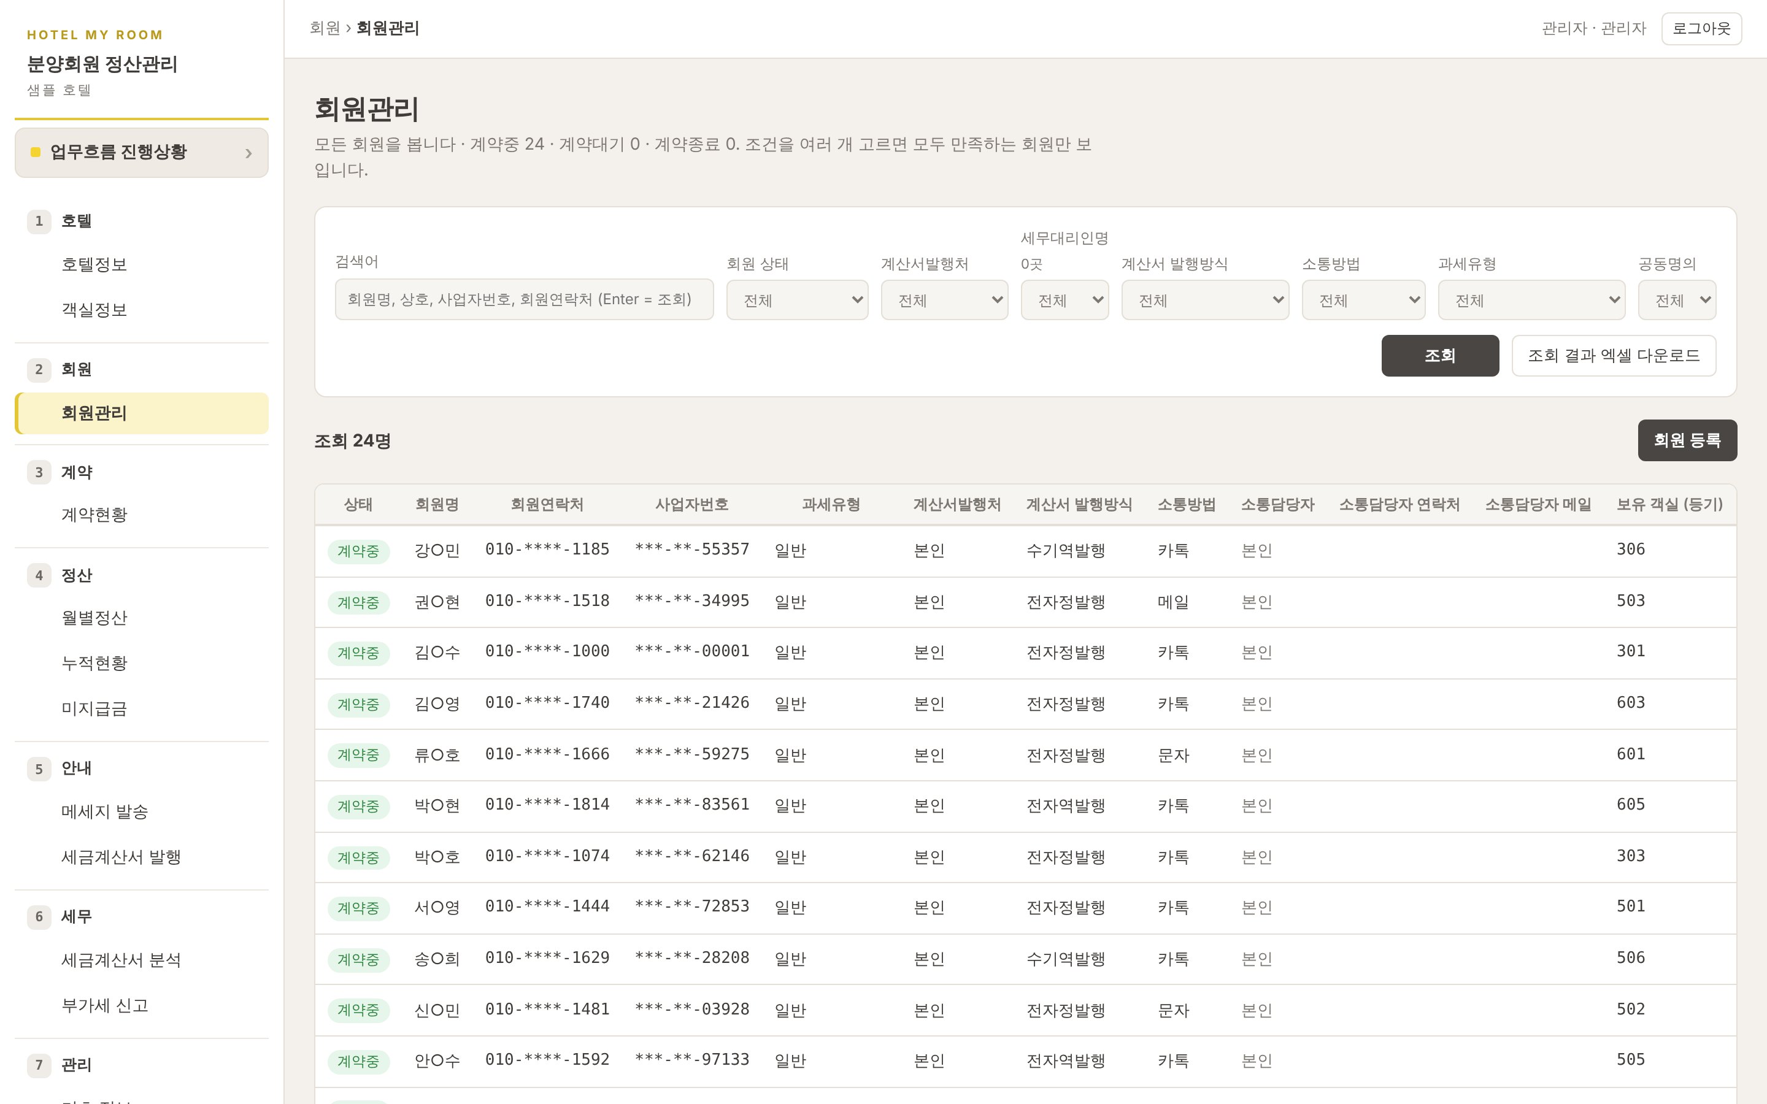Open 메세지 발송 in the sidebar
This screenshot has height=1104, width=1767.
coord(104,811)
